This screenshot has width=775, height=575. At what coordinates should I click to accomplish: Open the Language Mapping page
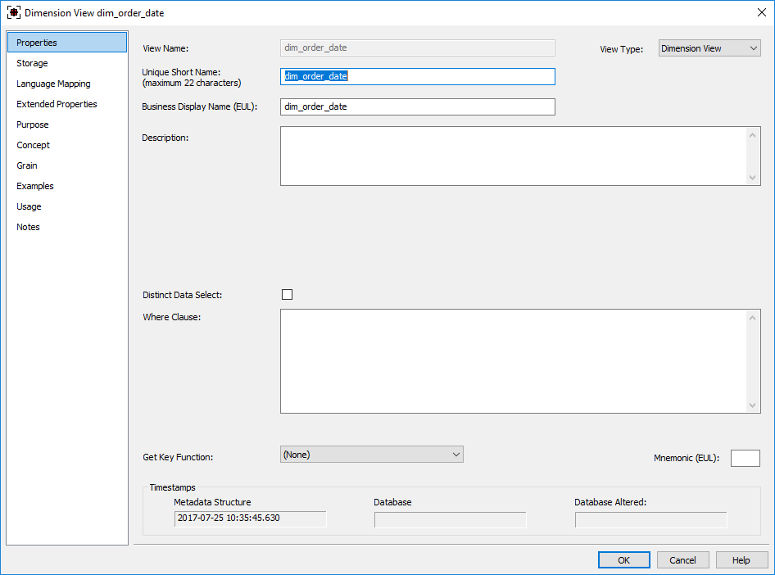point(53,84)
